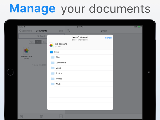The width and height of the screenshot is (160, 120).
Task: Click the IMG_0003.JPG icon in dialog header
Action: click(x=51, y=45)
